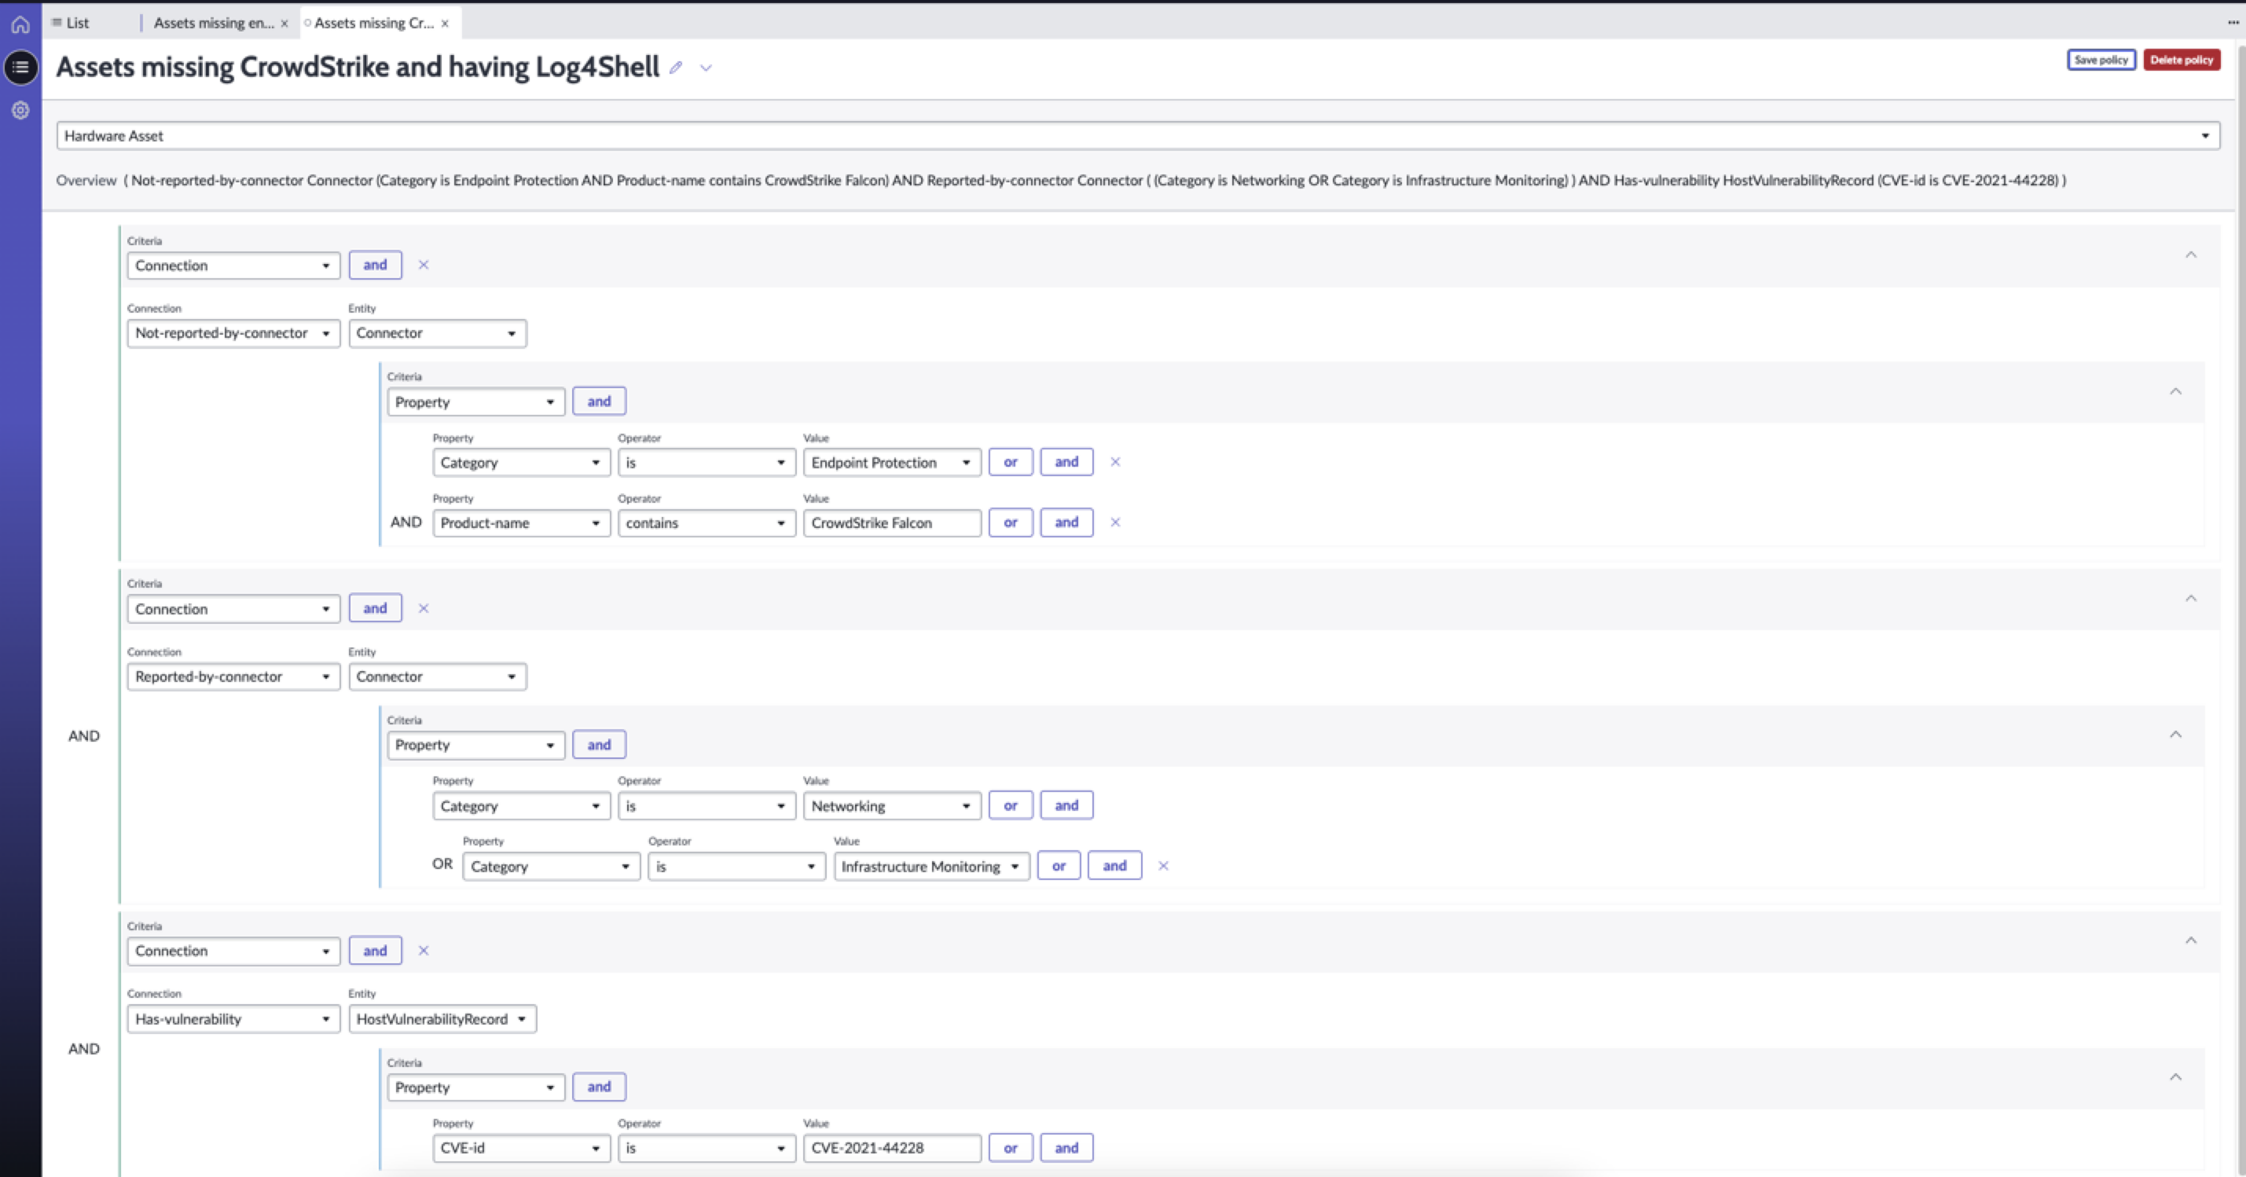Collapse the nested criteria containing Networking
This screenshot has width=2246, height=1177.
2175,735
